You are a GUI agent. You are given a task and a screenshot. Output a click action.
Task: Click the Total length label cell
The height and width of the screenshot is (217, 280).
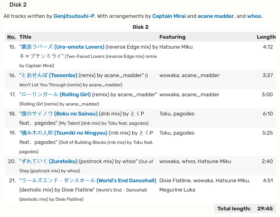pos(234,209)
